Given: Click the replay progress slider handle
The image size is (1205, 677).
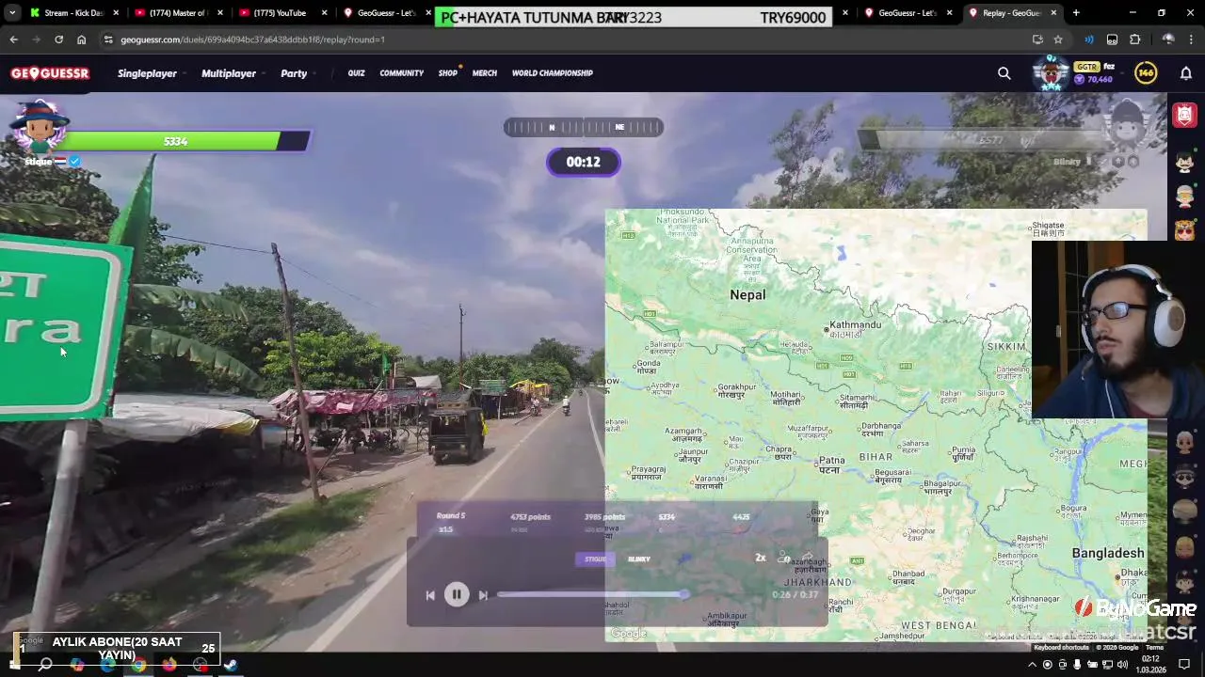Looking at the screenshot, I should tap(684, 594).
